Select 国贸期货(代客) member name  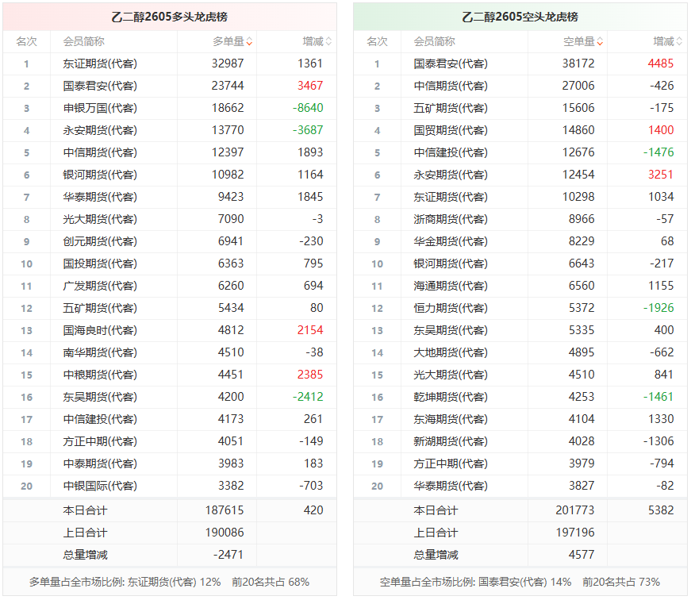pos(451,130)
